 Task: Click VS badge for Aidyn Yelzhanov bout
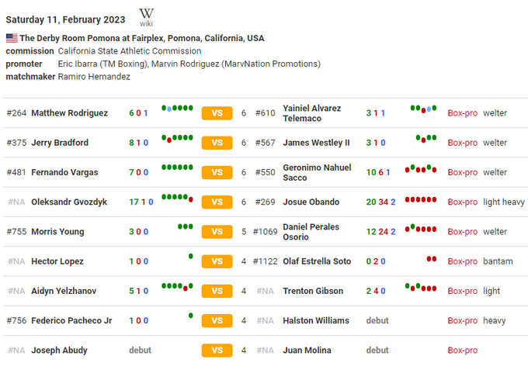pos(217,291)
